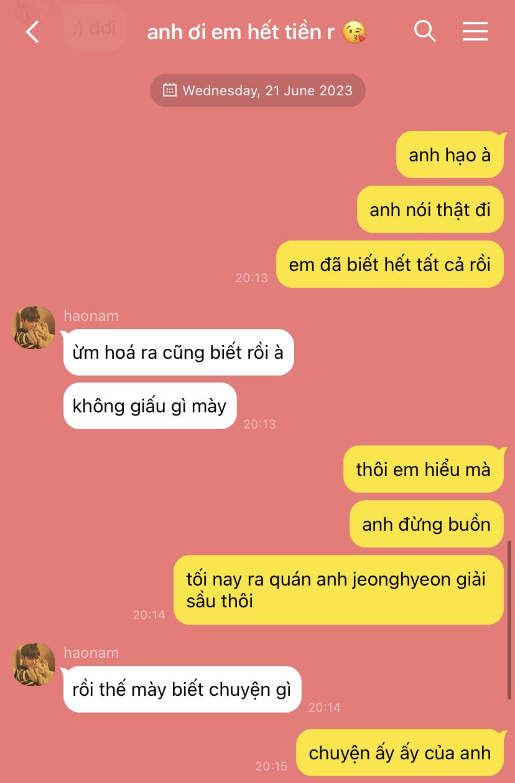Viewport: 515px width, 783px height.
Task: Select the 'không giấu gì mày' message
Action: point(150,406)
